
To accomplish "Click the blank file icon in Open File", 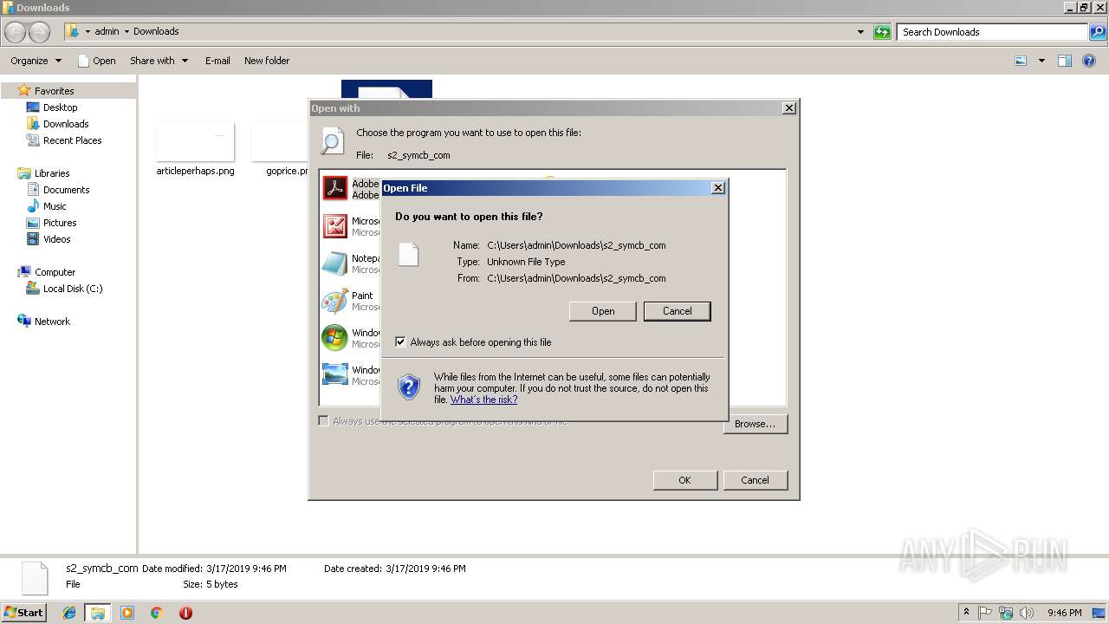I will (x=408, y=254).
